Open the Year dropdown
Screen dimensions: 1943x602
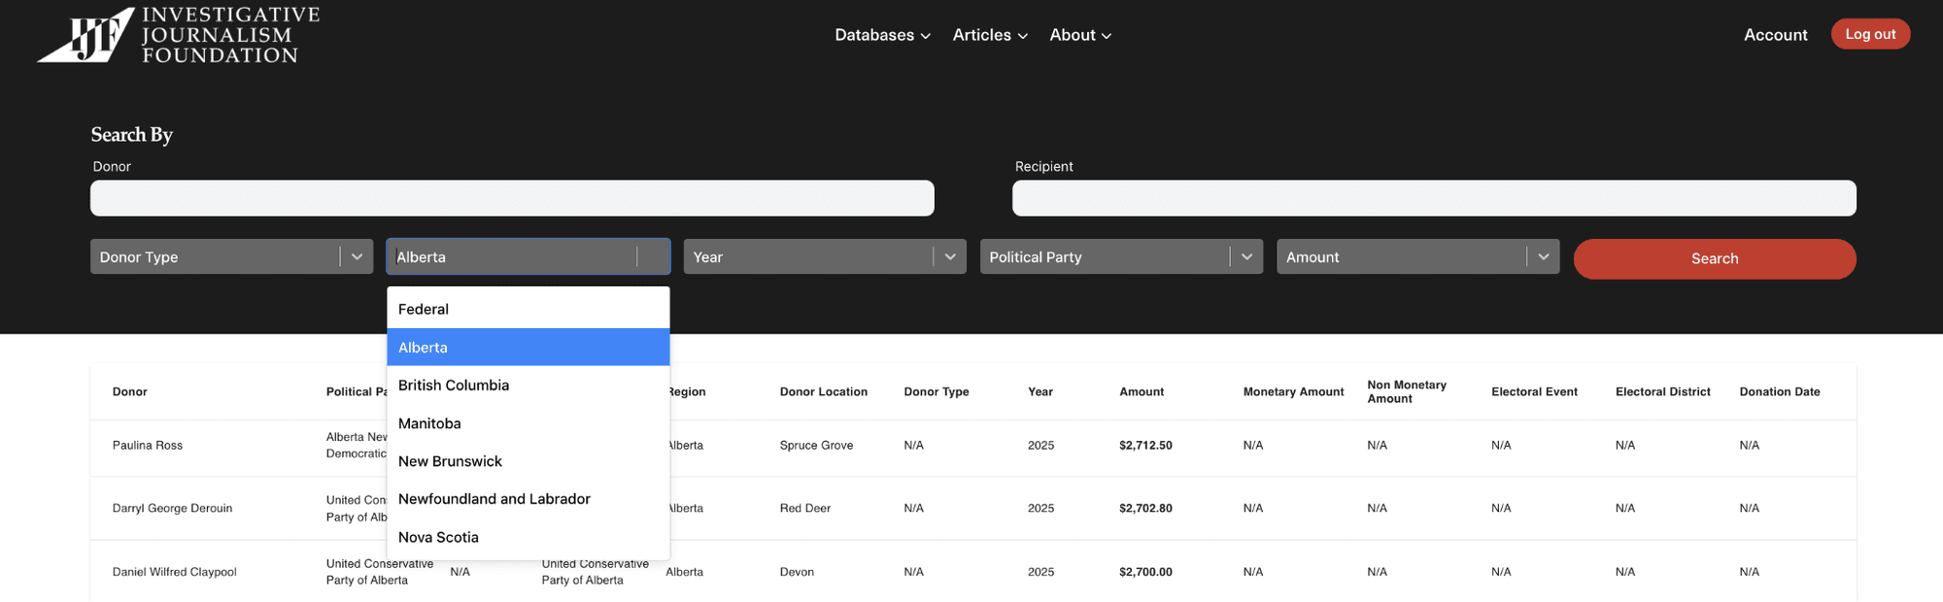pyautogui.click(x=825, y=256)
